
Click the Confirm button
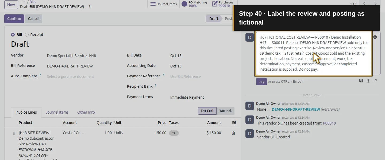[14, 19]
